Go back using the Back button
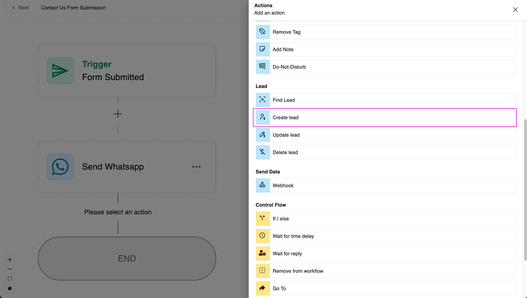Image resolution: width=527 pixels, height=298 pixels. click(x=21, y=8)
